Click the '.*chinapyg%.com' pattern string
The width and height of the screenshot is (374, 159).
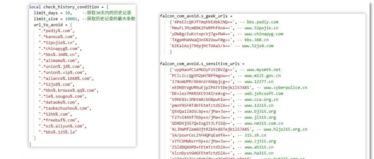60,49
